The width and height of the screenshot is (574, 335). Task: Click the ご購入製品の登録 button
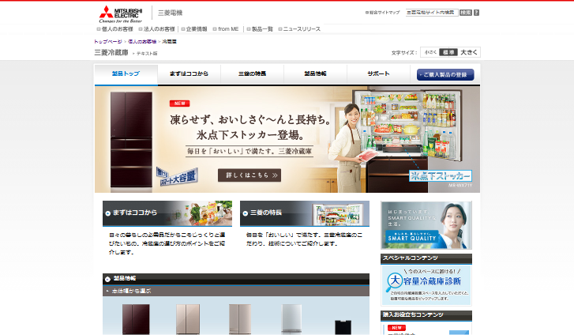[x=445, y=74]
